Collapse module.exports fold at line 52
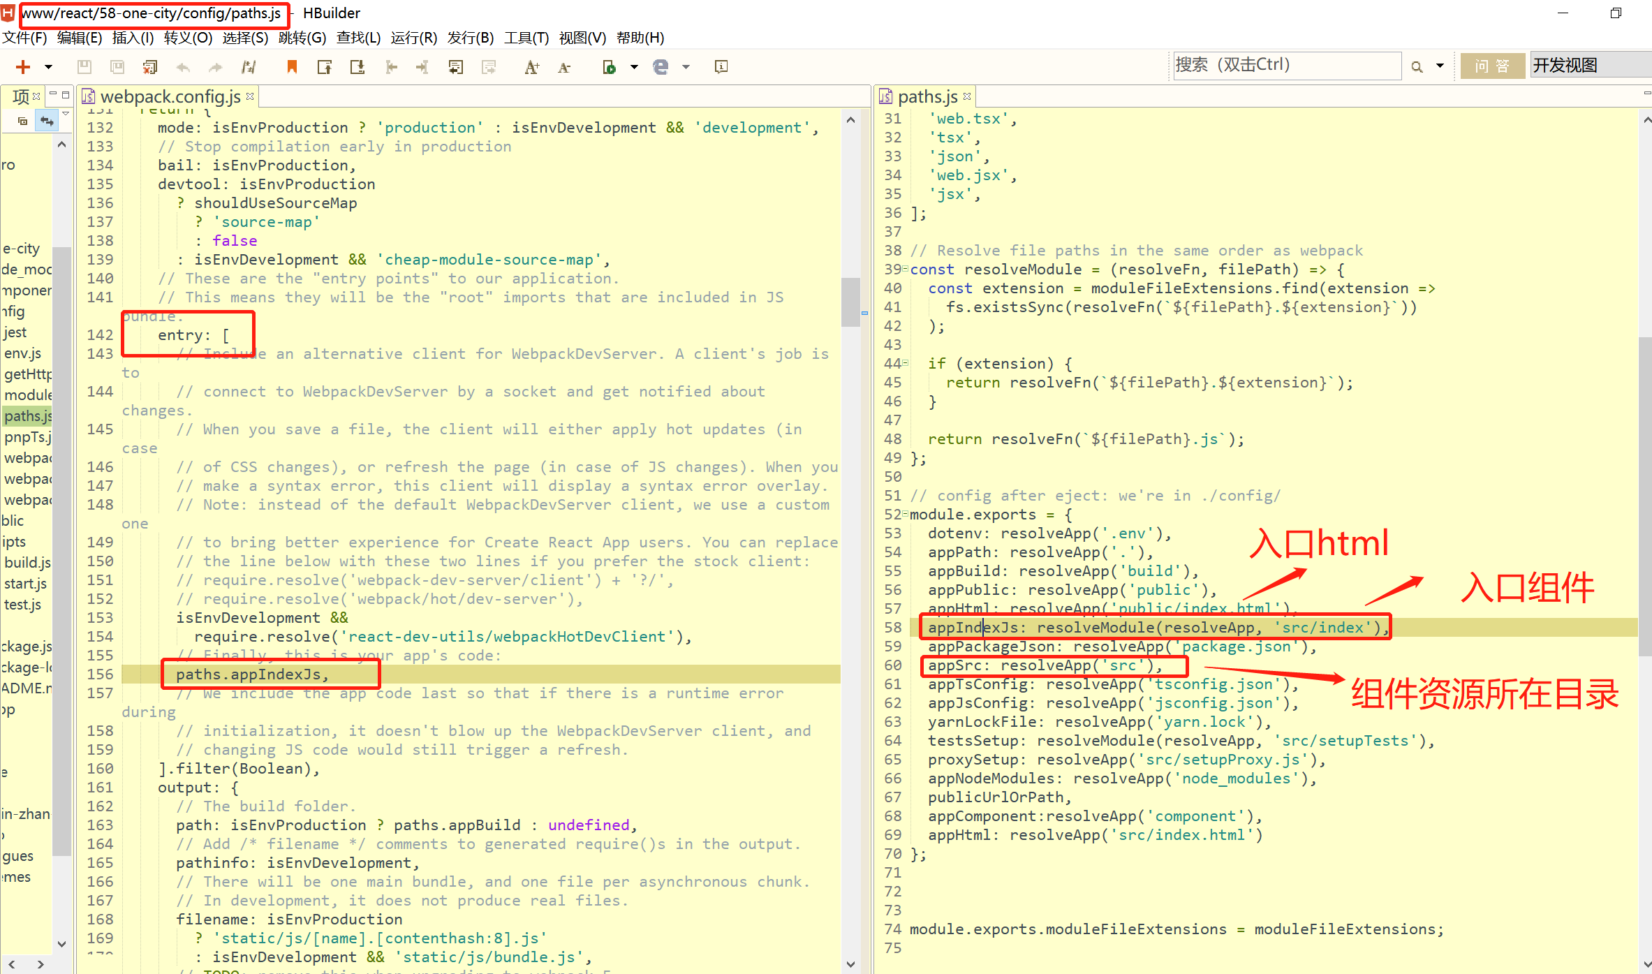1652x974 pixels. click(x=905, y=514)
